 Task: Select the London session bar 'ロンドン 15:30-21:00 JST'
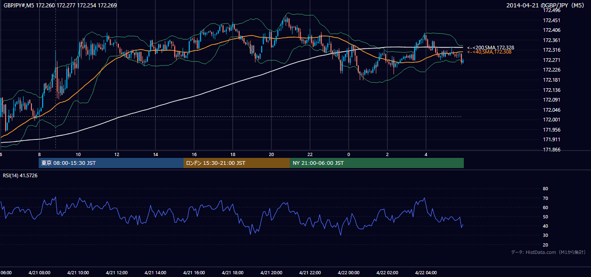point(237,163)
